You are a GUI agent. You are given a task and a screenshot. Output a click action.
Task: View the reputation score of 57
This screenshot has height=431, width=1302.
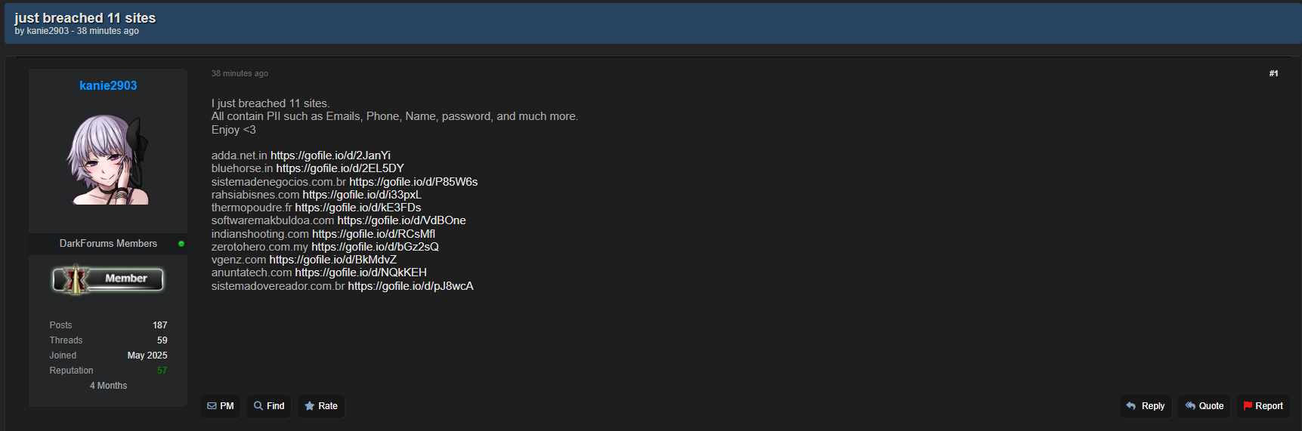click(162, 371)
